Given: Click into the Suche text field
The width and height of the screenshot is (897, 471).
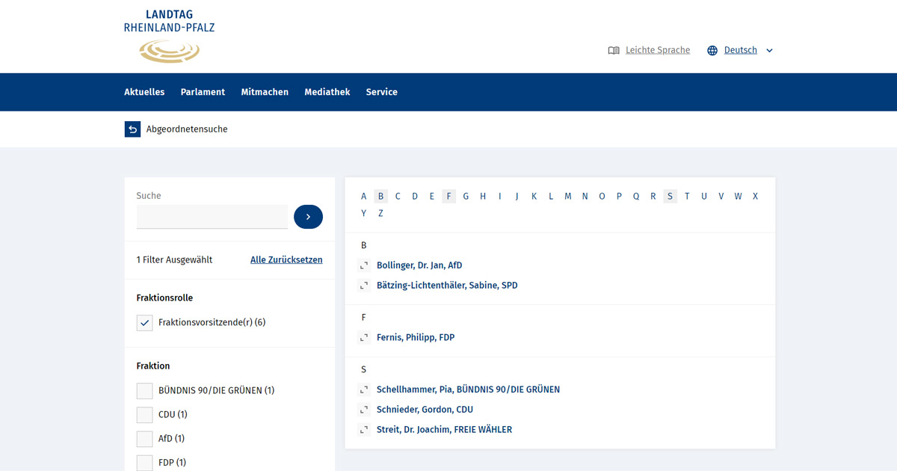Looking at the screenshot, I should [212, 217].
